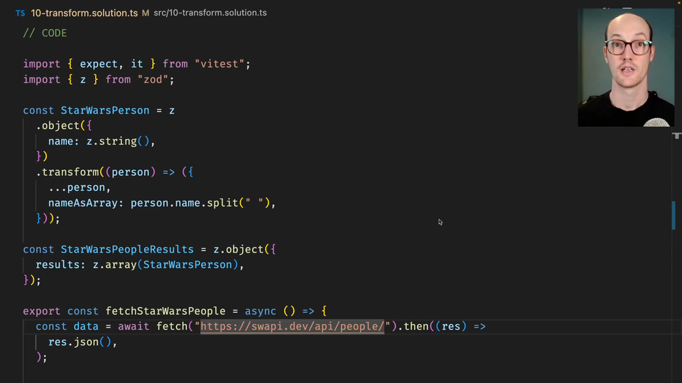Click the src/10-transform.solution.ts path label
Image resolution: width=682 pixels, height=383 pixels.
click(210, 13)
